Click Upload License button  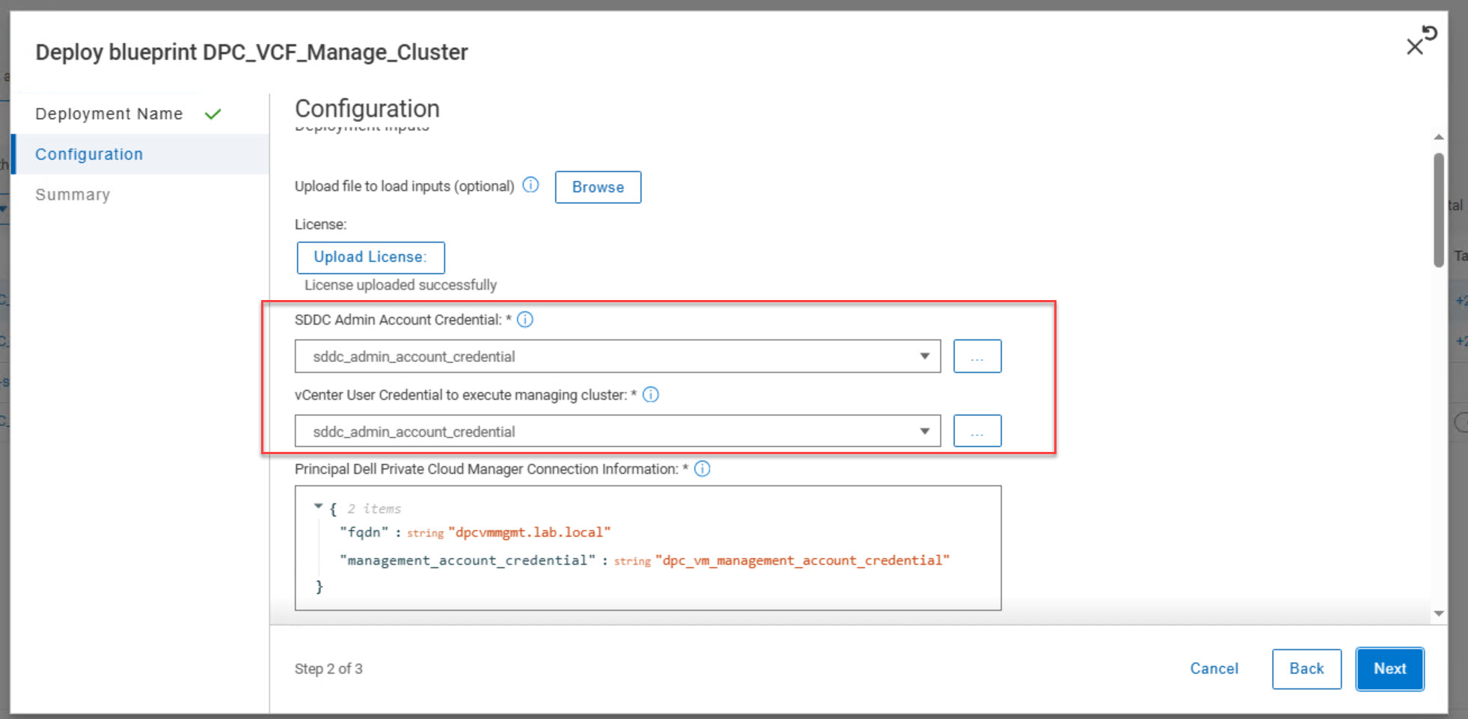pyautogui.click(x=370, y=257)
